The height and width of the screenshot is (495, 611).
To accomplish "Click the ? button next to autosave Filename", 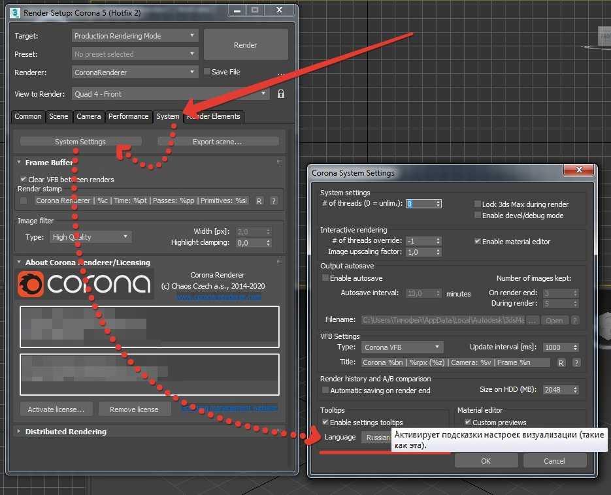I will pyautogui.click(x=575, y=320).
